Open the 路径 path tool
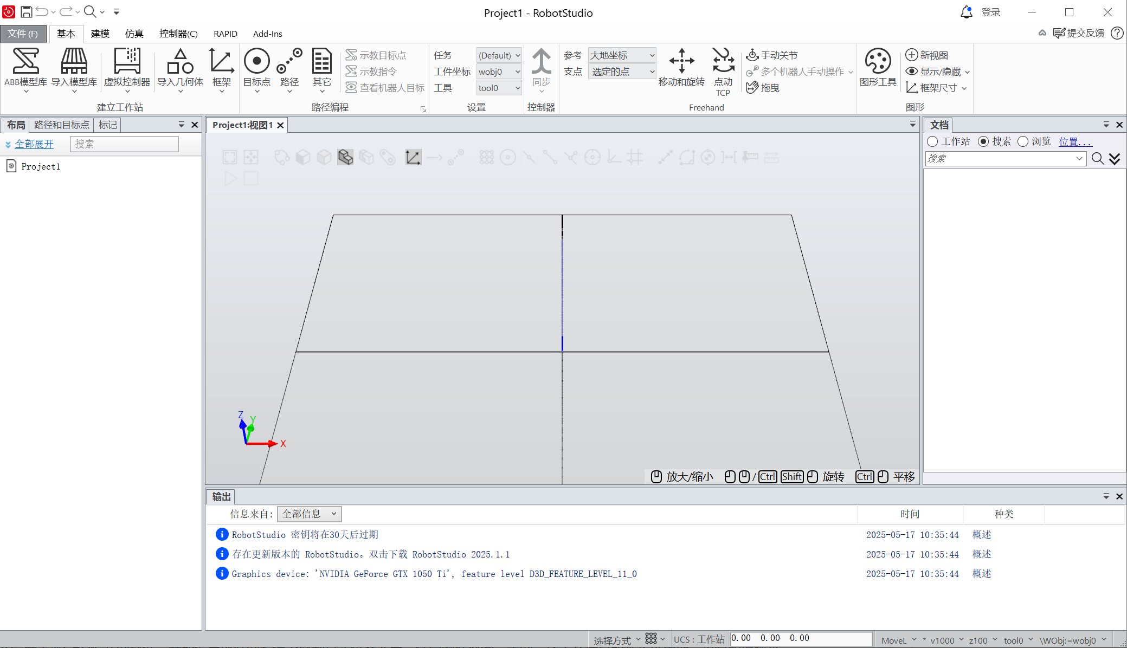The width and height of the screenshot is (1127, 648). [x=289, y=69]
